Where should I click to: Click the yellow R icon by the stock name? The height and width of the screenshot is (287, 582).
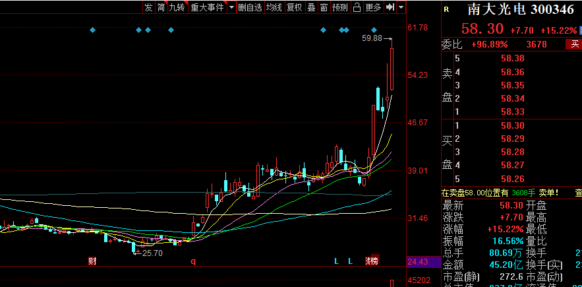(x=446, y=10)
